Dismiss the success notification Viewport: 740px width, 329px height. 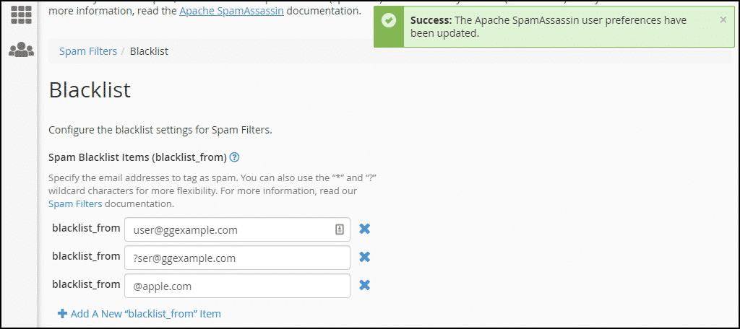(x=723, y=19)
